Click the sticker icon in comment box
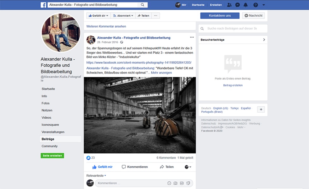Viewport: 309px width, 189px height. pyautogui.click(x=188, y=183)
